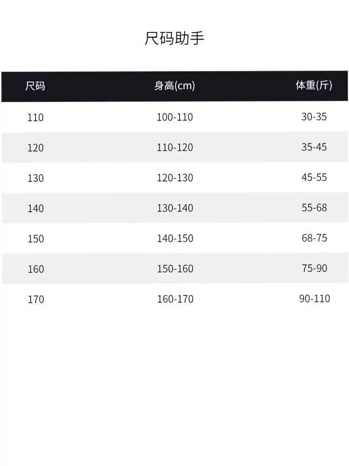Image resolution: width=349 pixels, height=466 pixels.
Task: Click the weight range 55-68 cell
Action: click(314, 208)
